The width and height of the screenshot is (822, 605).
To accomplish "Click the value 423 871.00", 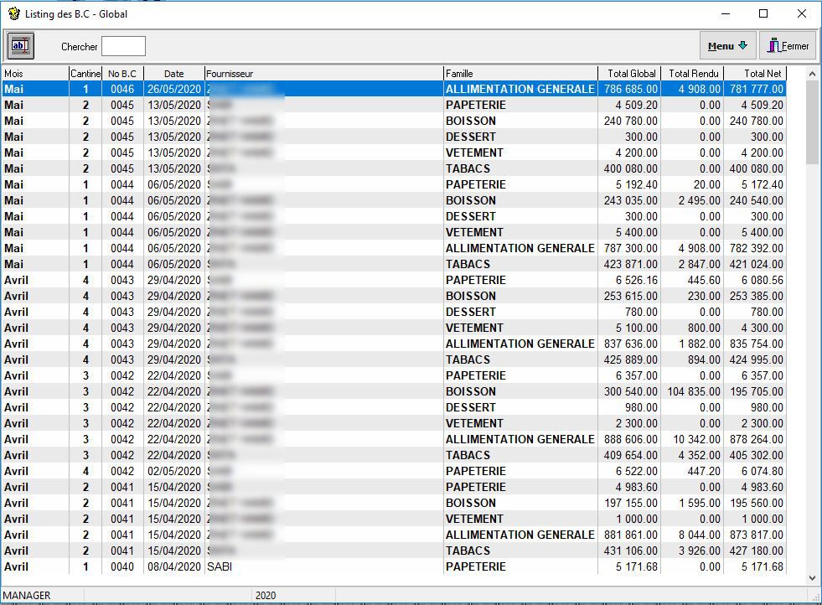I will pos(631,264).
